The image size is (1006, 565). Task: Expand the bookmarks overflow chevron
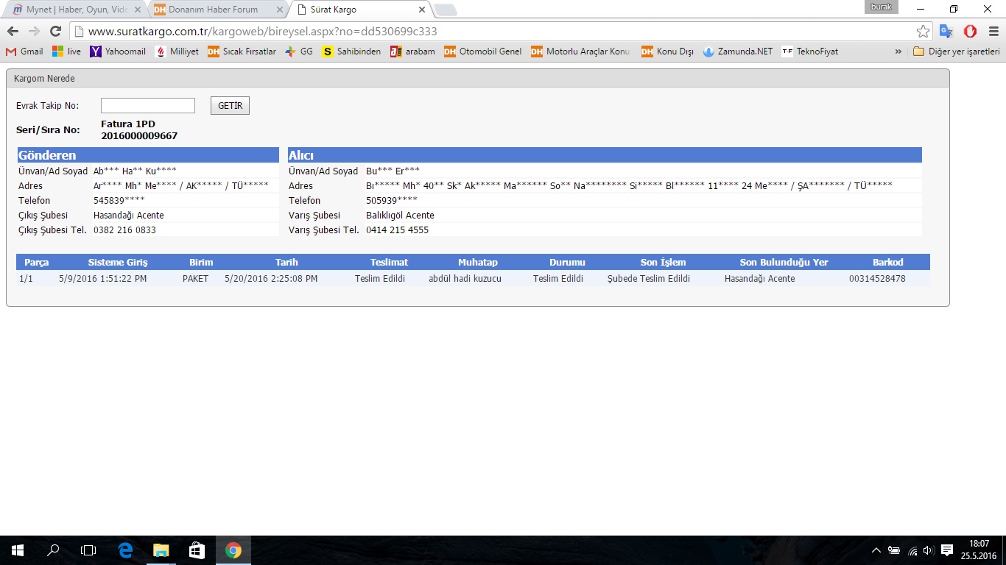point(898,51)
